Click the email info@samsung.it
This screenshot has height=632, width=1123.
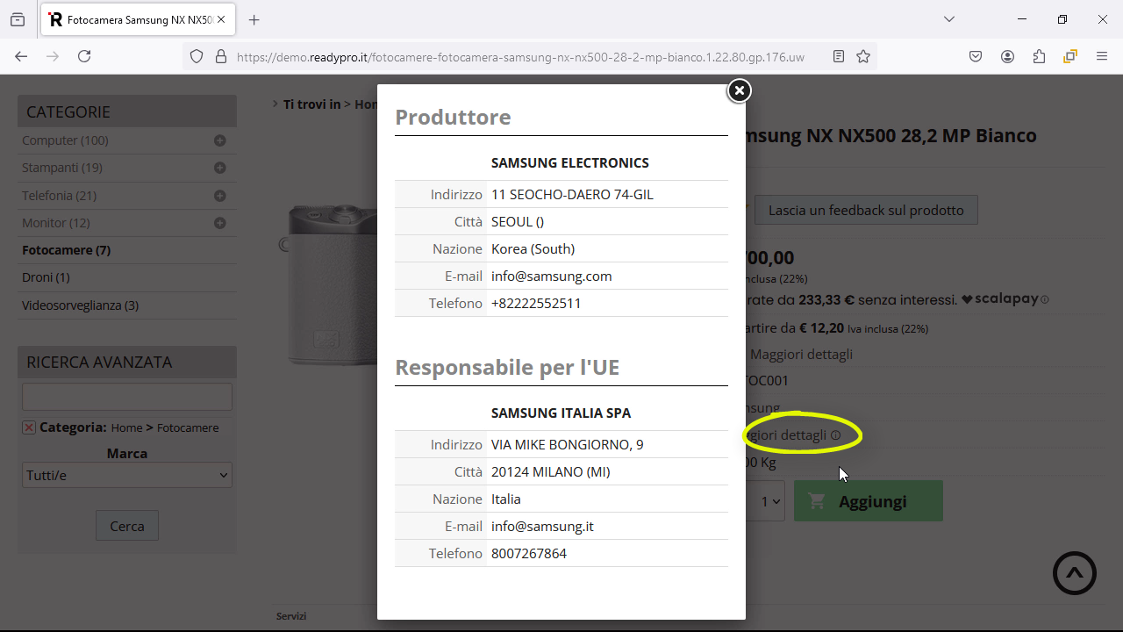(542, 526)
